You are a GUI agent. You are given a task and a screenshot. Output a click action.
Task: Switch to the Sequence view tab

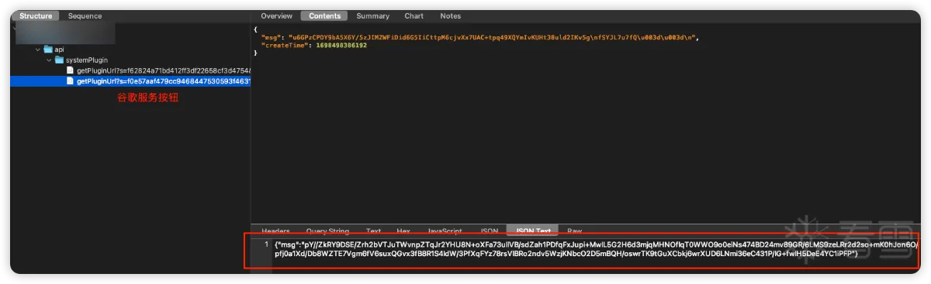coord(85,16)
